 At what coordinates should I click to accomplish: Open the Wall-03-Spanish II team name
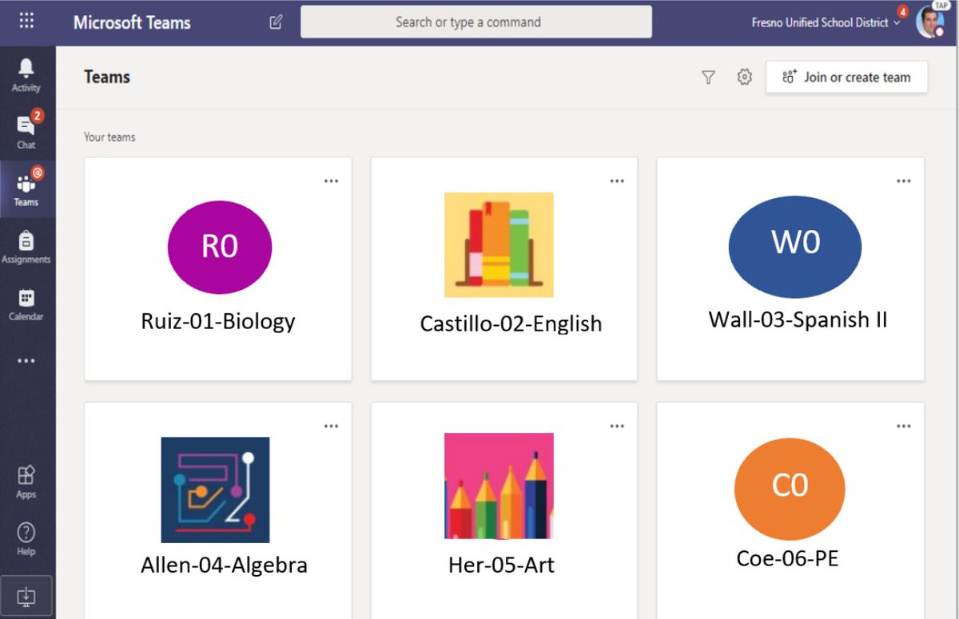point(798,319)
